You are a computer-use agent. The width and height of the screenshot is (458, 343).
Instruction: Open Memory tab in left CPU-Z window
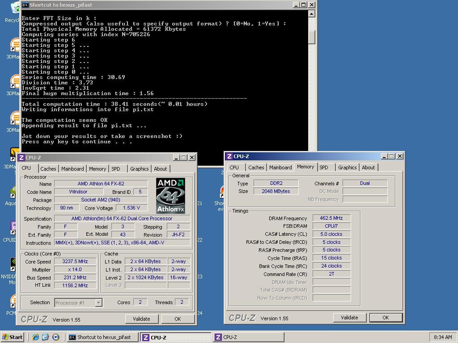(x=97, y=168)
